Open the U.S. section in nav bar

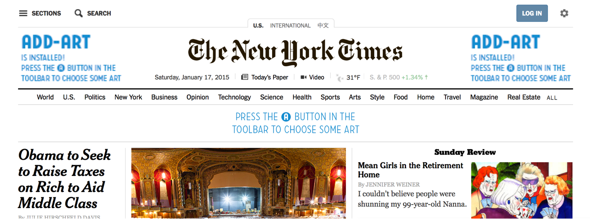69,97
